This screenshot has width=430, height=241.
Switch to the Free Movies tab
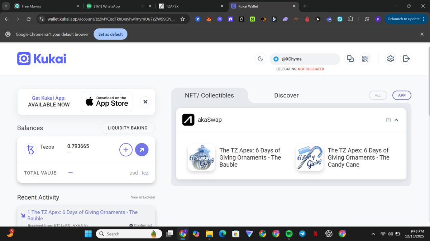46,6
